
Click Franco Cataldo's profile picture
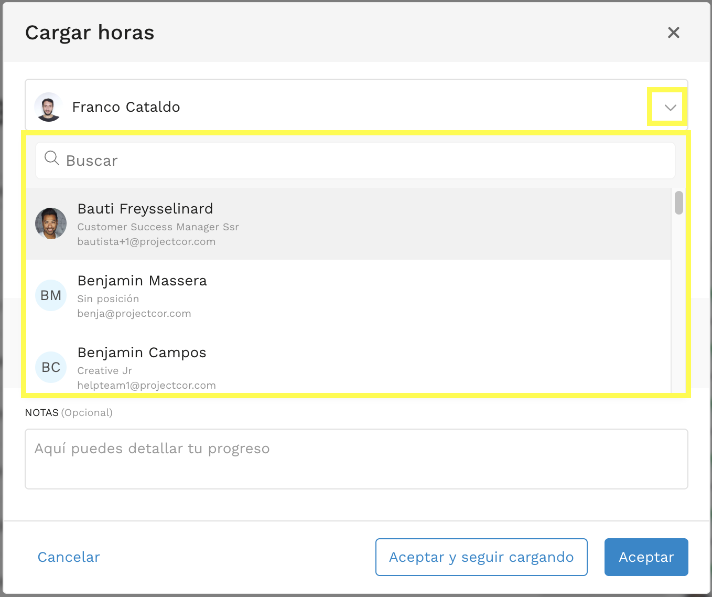coord(48,107)
